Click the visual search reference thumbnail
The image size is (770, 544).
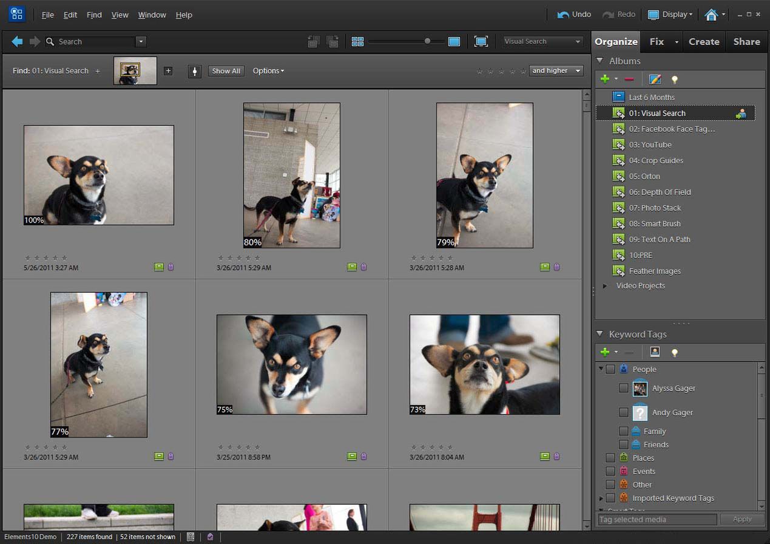click(x=135, y=71)
